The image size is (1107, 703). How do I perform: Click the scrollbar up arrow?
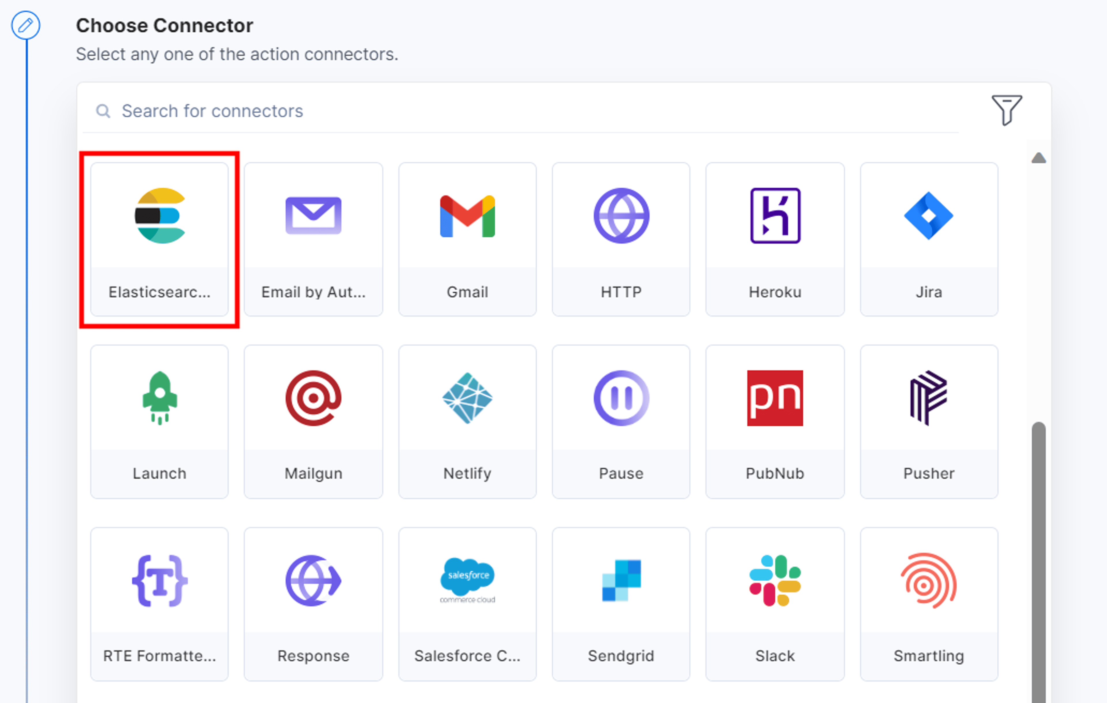(1038, 158)
